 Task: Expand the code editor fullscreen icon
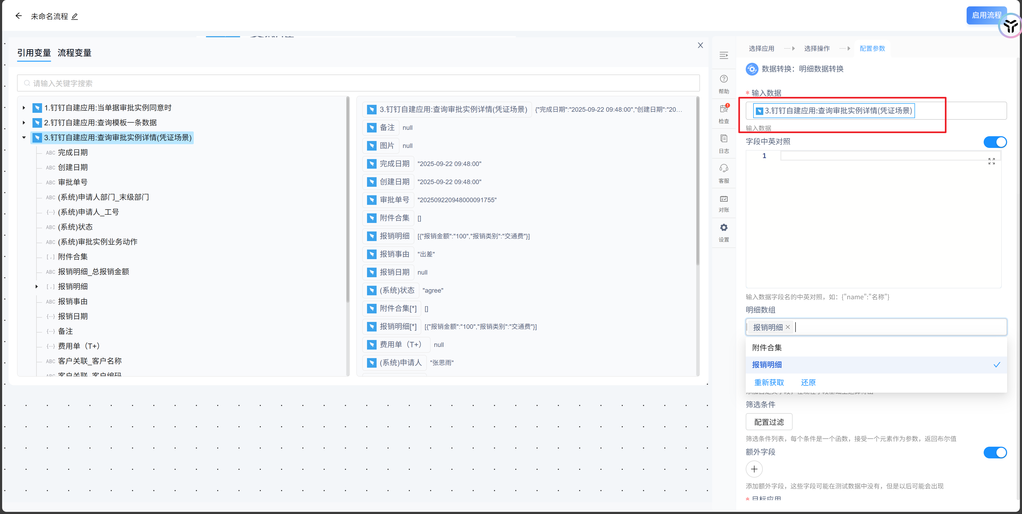point(991,161)
